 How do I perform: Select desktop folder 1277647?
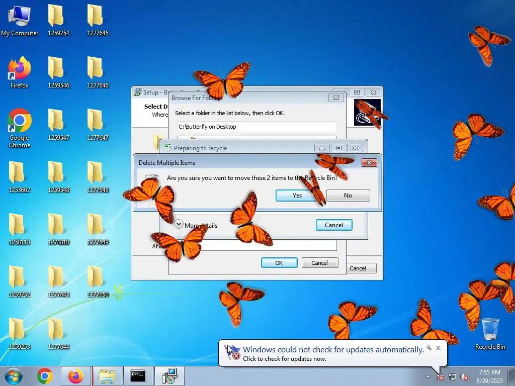pyautogui.click(x=98, y=125)
